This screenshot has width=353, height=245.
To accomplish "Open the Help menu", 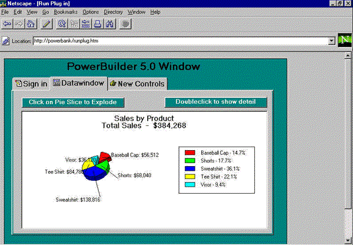I will [155, 12].
